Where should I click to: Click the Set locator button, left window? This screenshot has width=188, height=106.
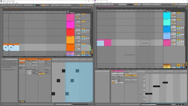click(x=68, y=11)
